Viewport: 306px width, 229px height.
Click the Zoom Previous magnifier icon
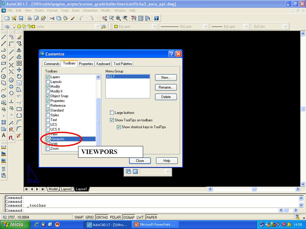tap(125, 18)
